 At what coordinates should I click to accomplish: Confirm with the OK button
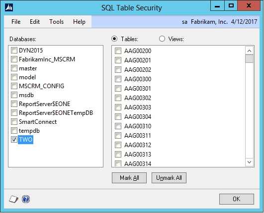coord(237,199)
